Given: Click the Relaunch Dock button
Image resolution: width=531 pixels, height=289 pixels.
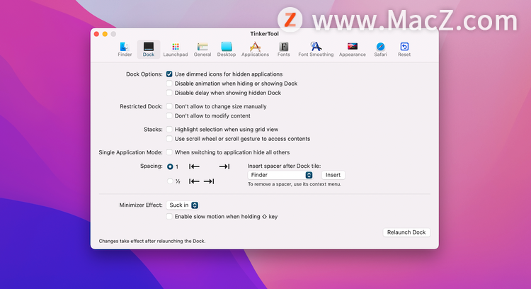Looking at the screenshot, I should pyautogui.click(x=406, y=232).
